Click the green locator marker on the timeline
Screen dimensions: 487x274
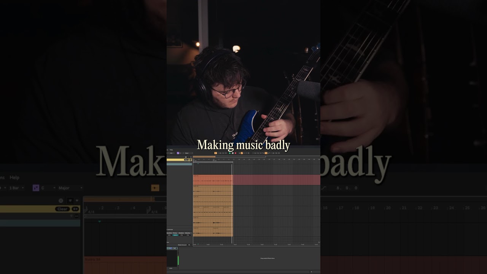pyautogui.click(x=198, y=164)
